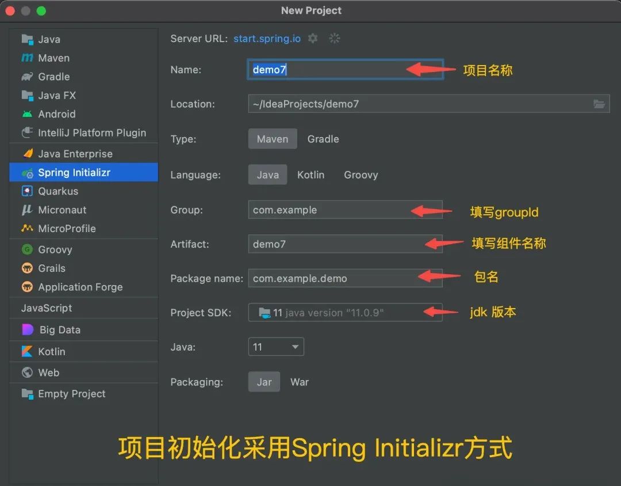Choose Groovy as language
The image size is (621, 486).
click(361, 174)
